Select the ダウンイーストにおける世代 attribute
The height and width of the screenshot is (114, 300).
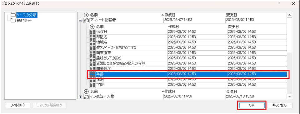click(188, 48)
